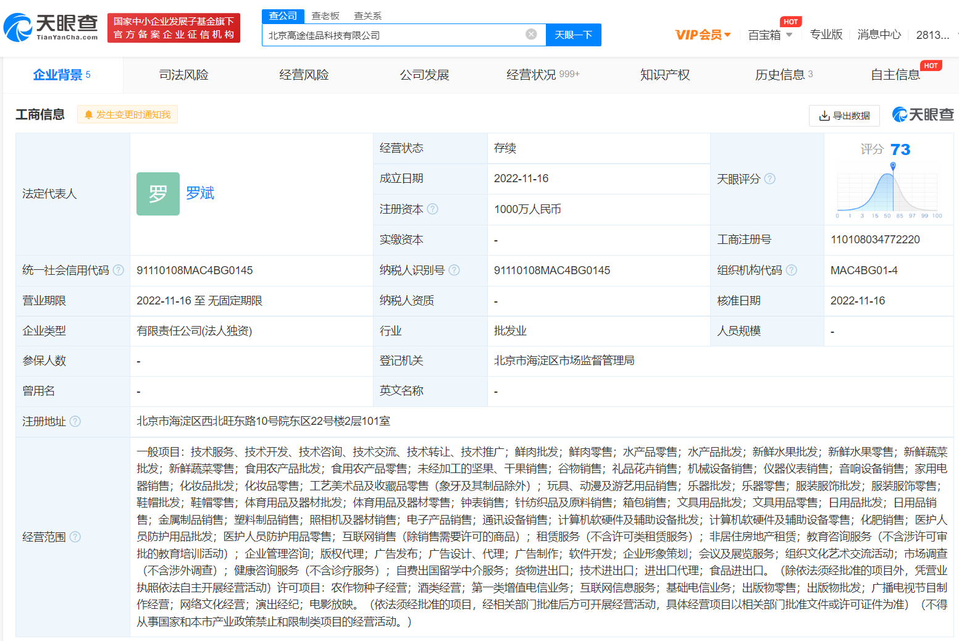Select the 批发业 industry value
Screen dimensions: 959x641
point(510,331)
